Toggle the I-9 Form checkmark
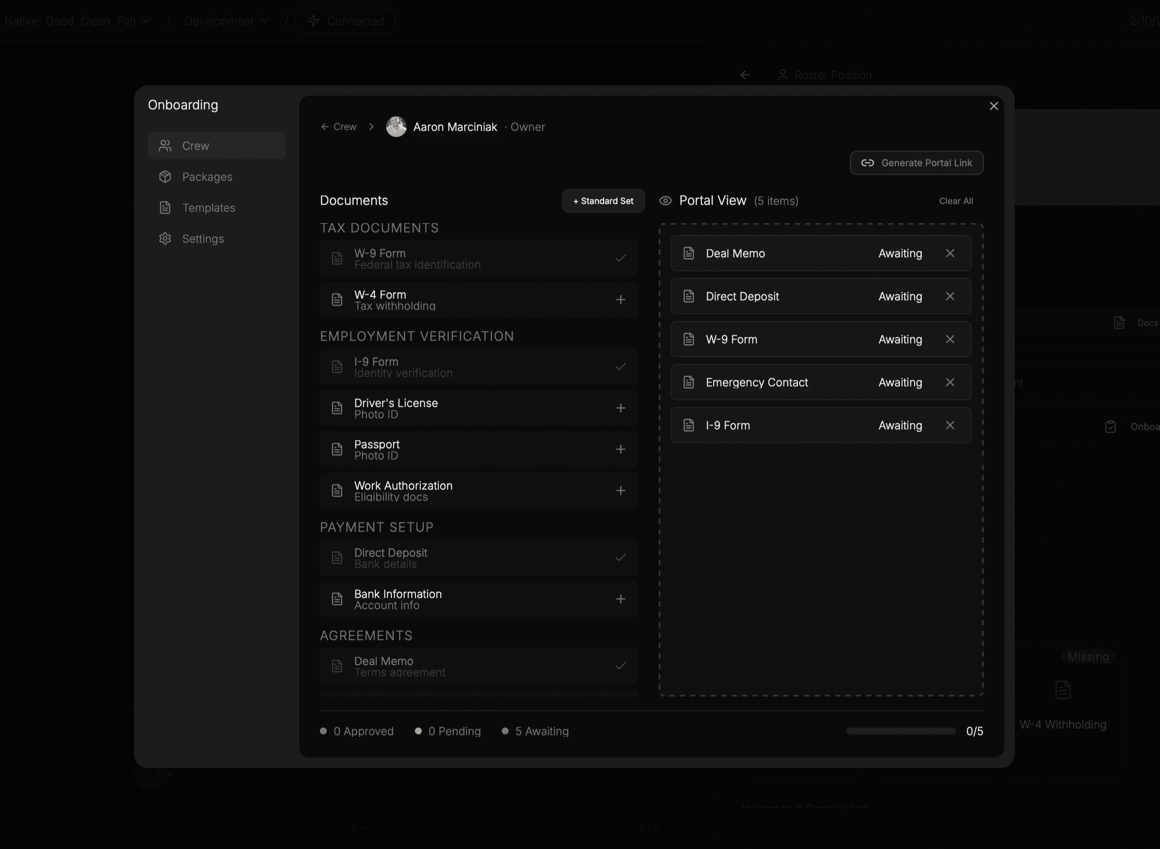1160x849 pixels. [620, 366]
